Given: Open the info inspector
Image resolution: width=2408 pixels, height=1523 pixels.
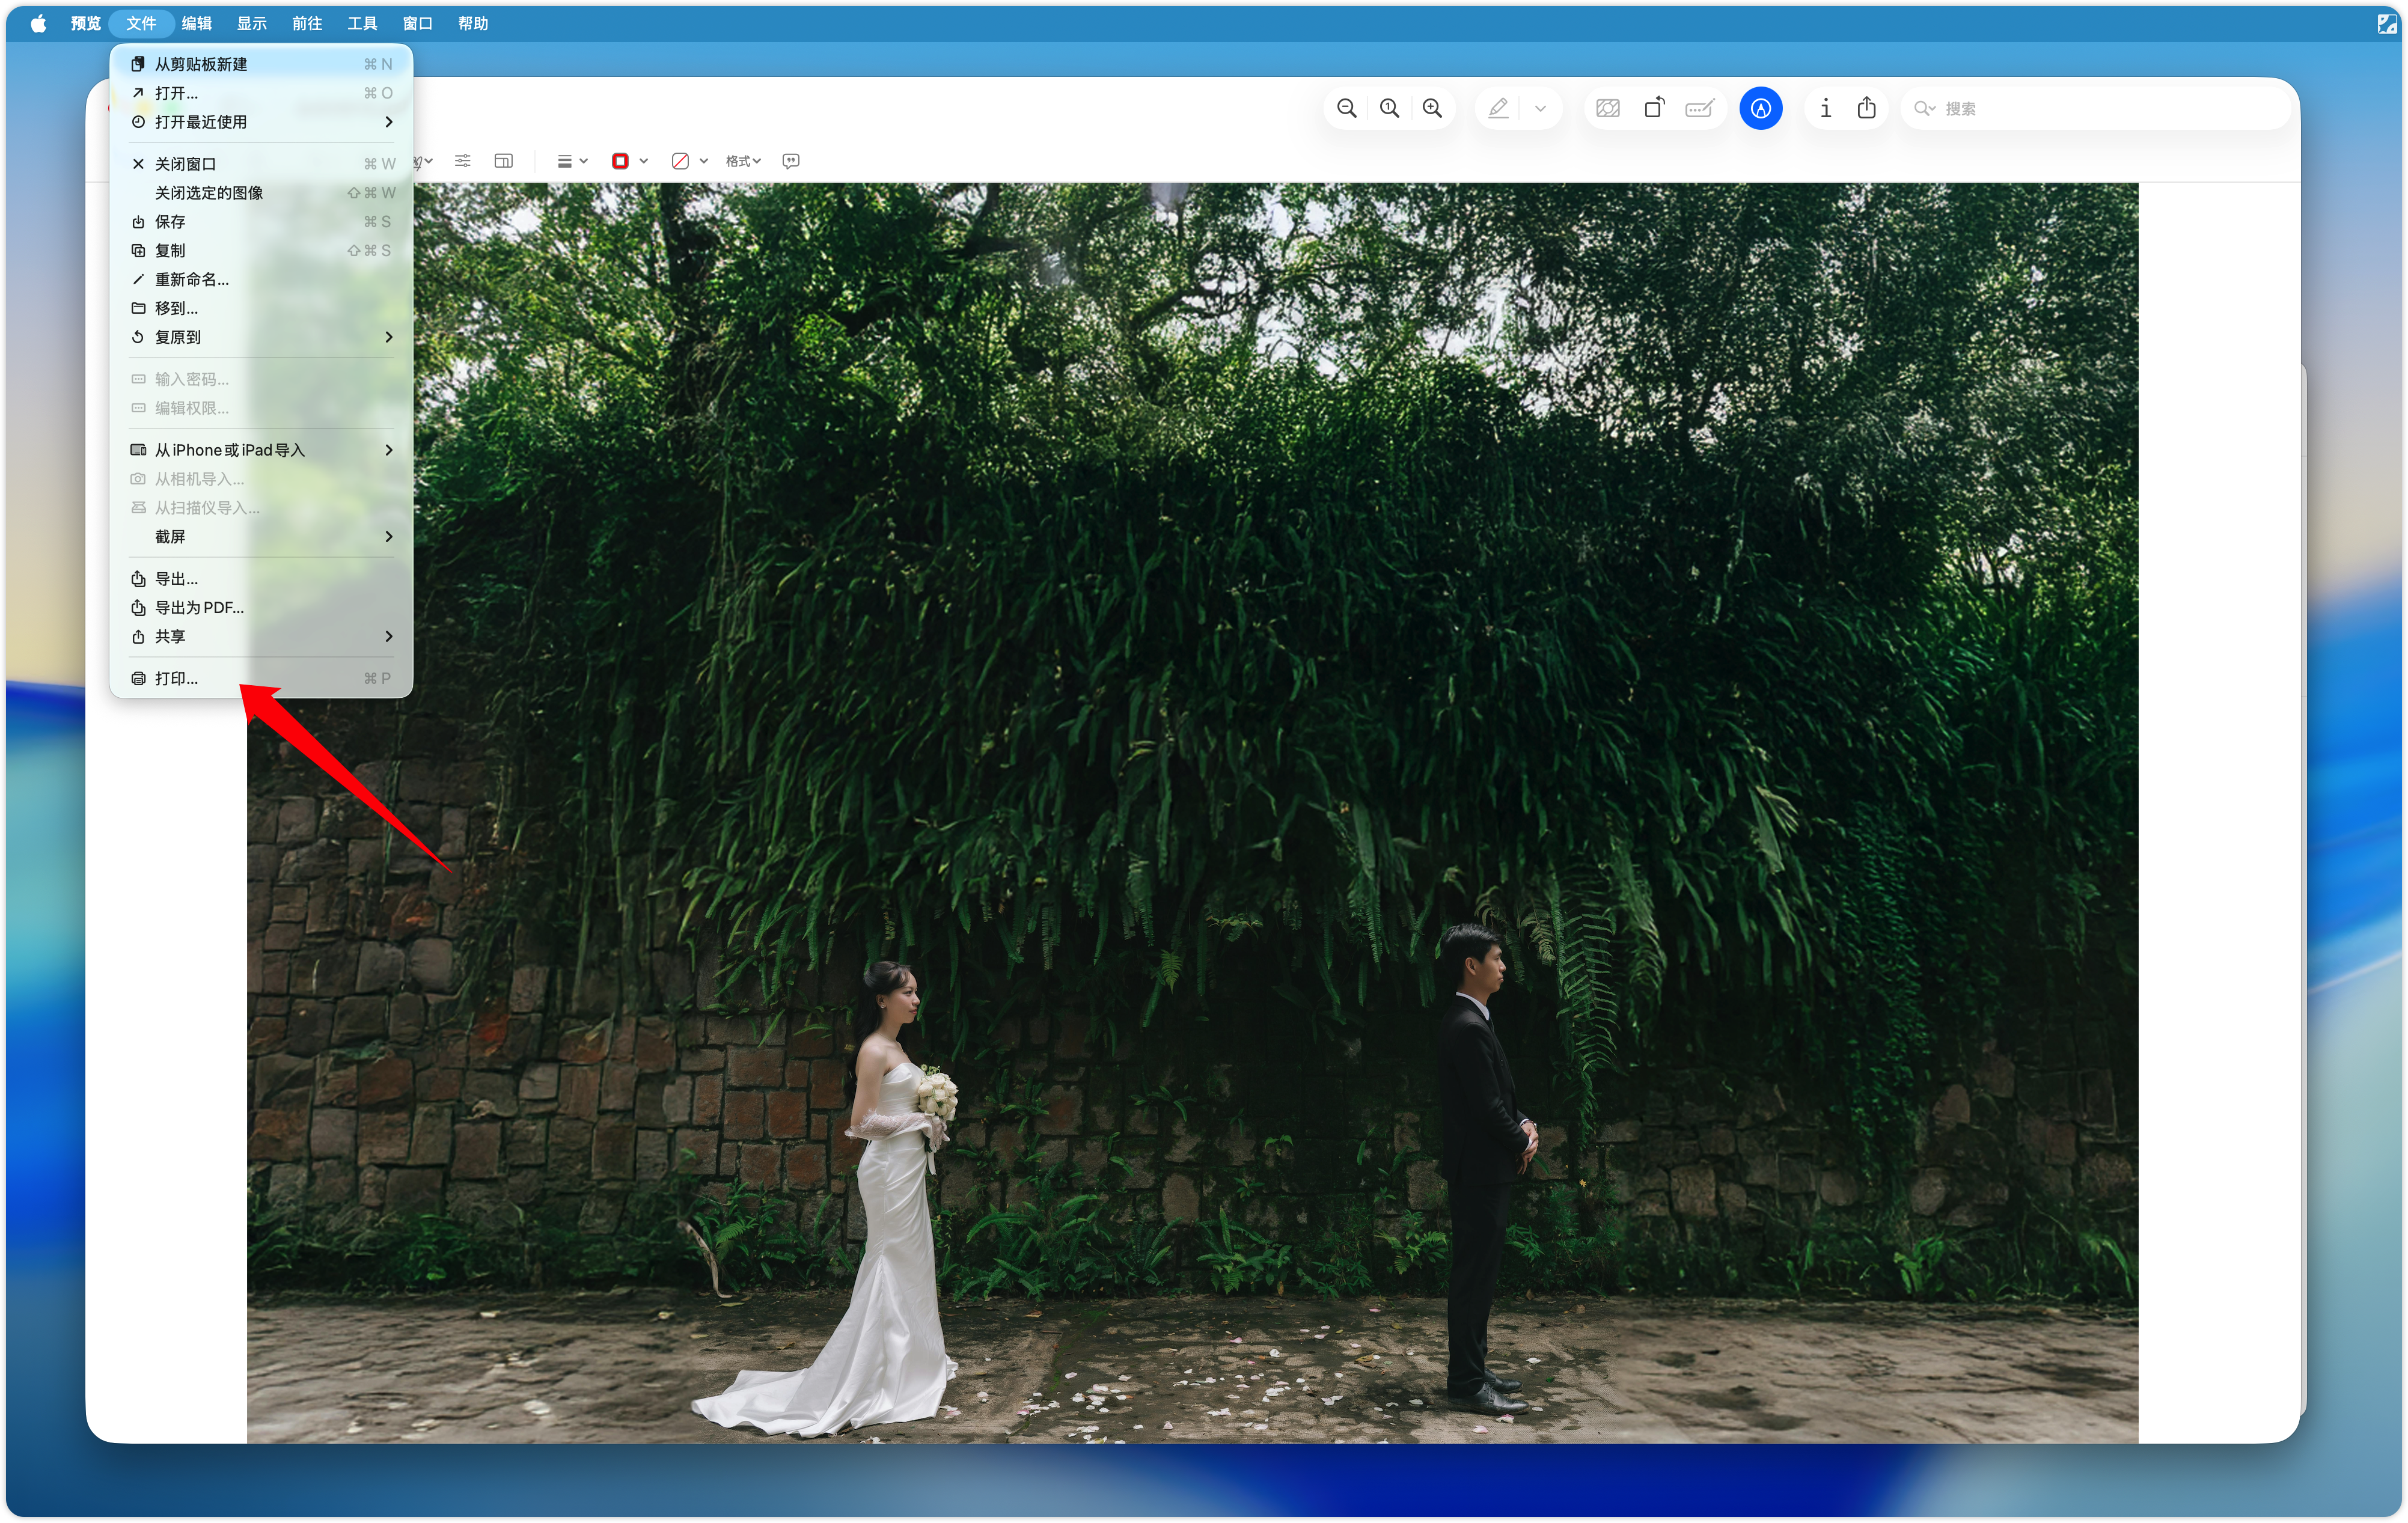Looking at the screenshot, I should [1825, 108].
